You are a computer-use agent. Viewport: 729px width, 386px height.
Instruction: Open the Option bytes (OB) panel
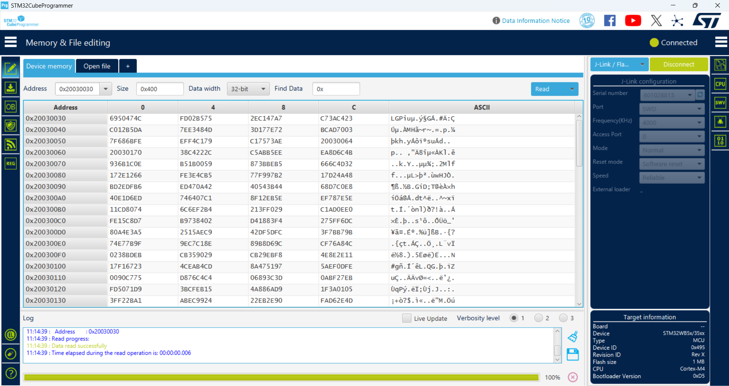(11, 107)
